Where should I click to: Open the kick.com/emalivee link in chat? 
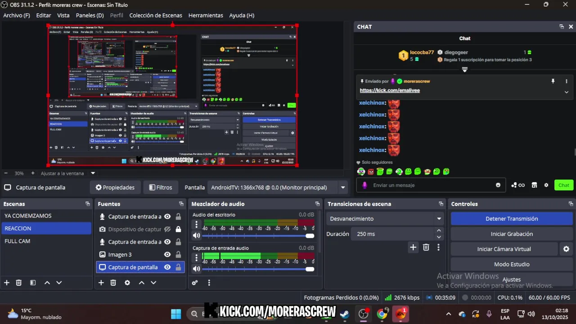[x=390, y=90]
